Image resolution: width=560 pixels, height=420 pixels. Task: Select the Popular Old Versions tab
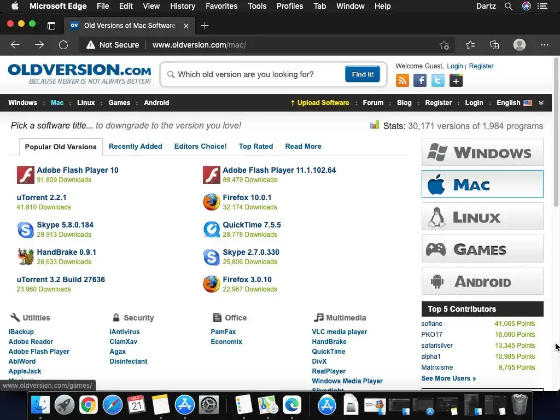click(x=61, y=147)
